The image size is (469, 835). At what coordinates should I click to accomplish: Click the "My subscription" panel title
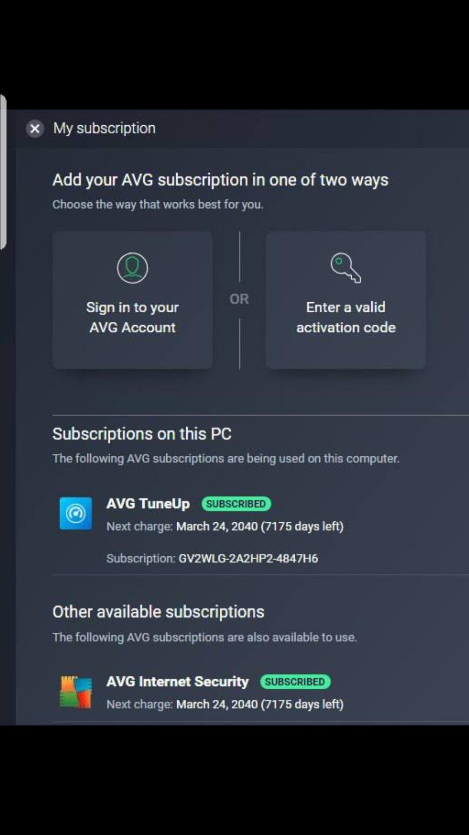pos(104,128)
